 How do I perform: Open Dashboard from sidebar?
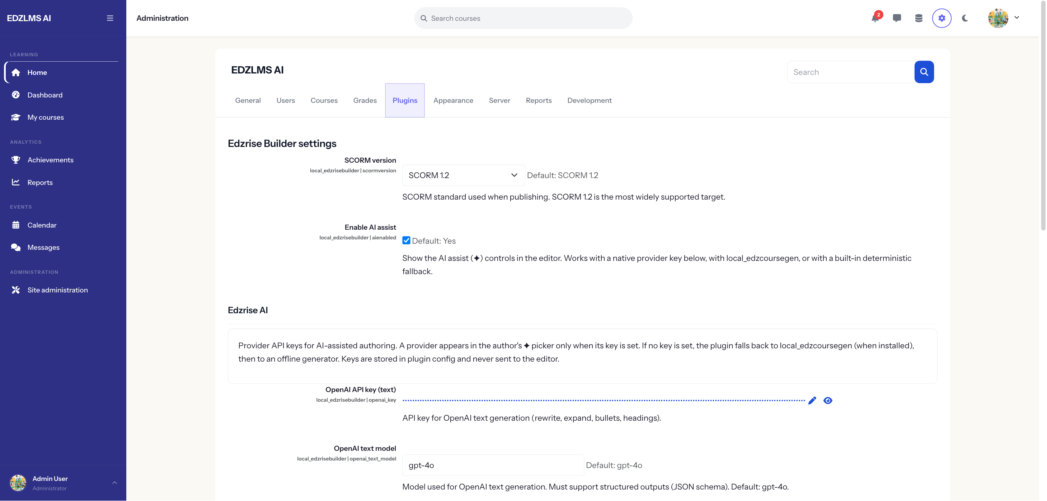coord(61,95)
